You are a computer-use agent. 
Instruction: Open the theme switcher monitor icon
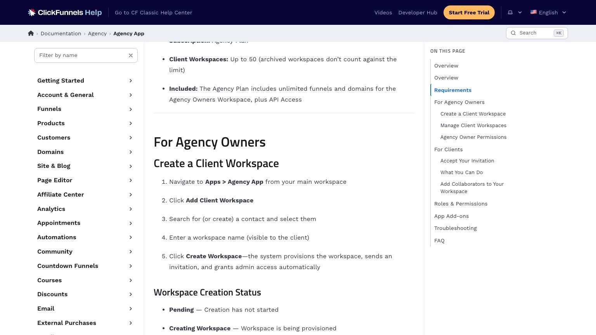pos(510,12)
